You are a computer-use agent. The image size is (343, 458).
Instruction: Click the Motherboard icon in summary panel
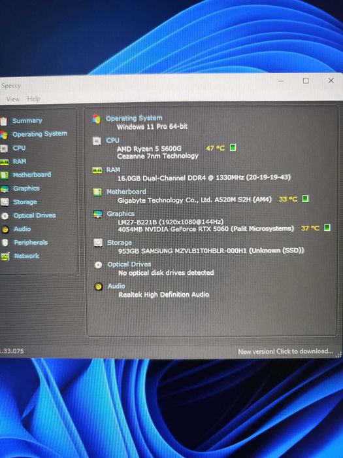coord(97,192)
